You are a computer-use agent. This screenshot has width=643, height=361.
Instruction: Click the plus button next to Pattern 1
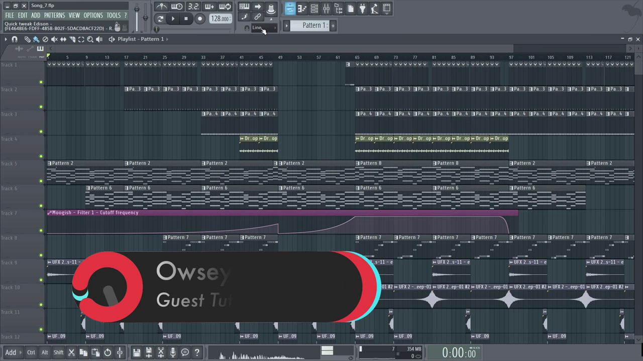pyautogui.click(x=333, y=26)
